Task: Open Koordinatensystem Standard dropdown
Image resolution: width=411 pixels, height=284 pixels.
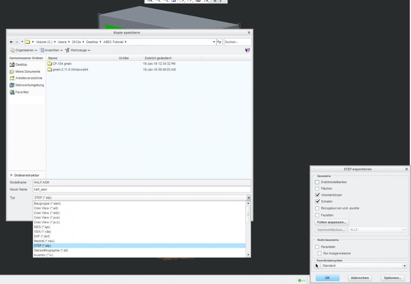Action: (364, 266)
